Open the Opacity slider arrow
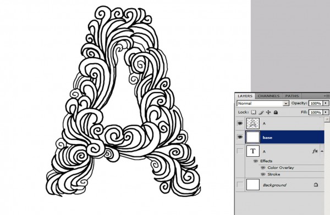The width and height of the screenshot is (330, 215). coord(326,103)
